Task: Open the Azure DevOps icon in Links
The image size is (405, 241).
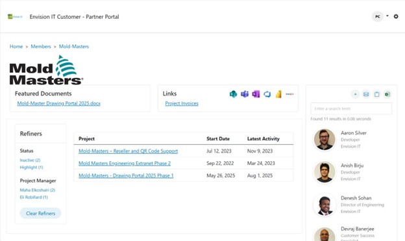Action: coord(267,94)
